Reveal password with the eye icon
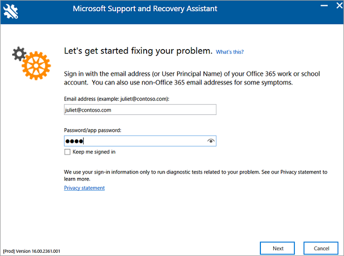The image size is (344, 256). (211, 141)
